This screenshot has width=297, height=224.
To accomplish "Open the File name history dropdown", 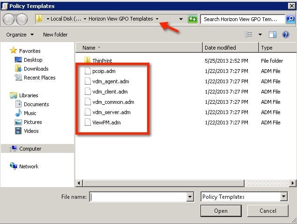I will pyautogui.click(x=190, y=197).
